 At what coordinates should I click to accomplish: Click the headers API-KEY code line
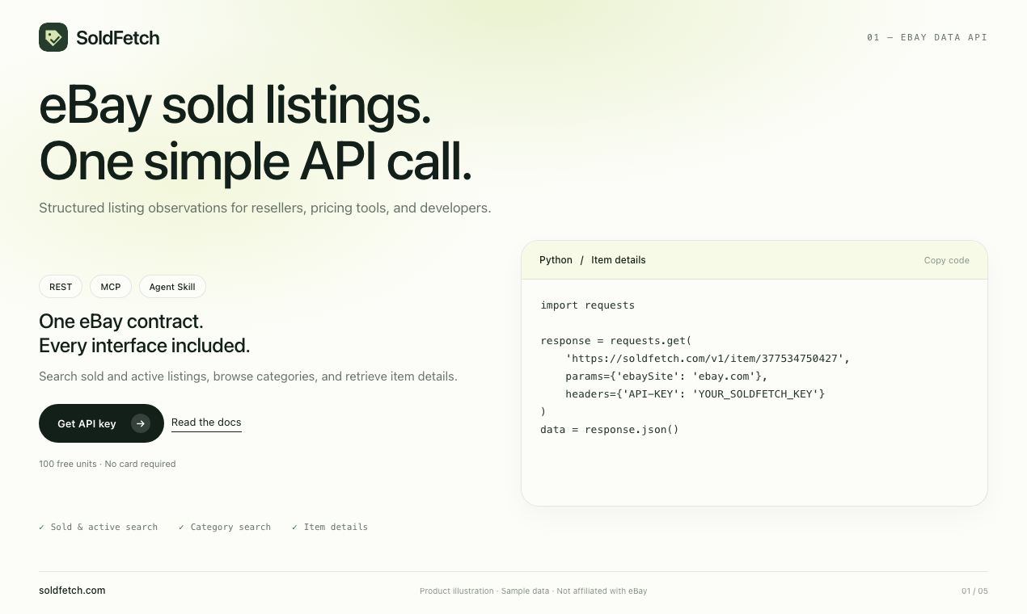point(695,394)
